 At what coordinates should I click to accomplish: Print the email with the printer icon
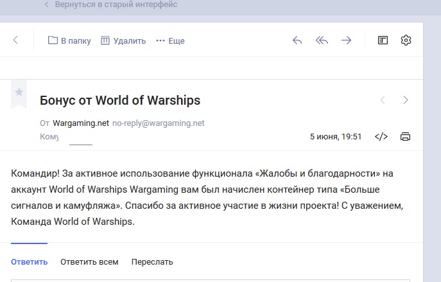(405, 137)
